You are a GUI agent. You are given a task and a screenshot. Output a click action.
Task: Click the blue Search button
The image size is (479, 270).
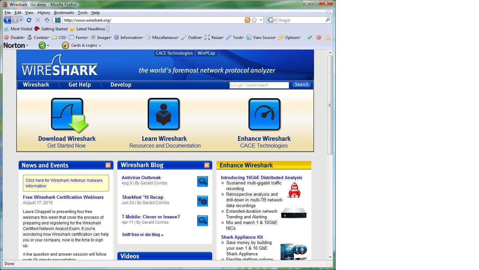click(x=302, y=85)
